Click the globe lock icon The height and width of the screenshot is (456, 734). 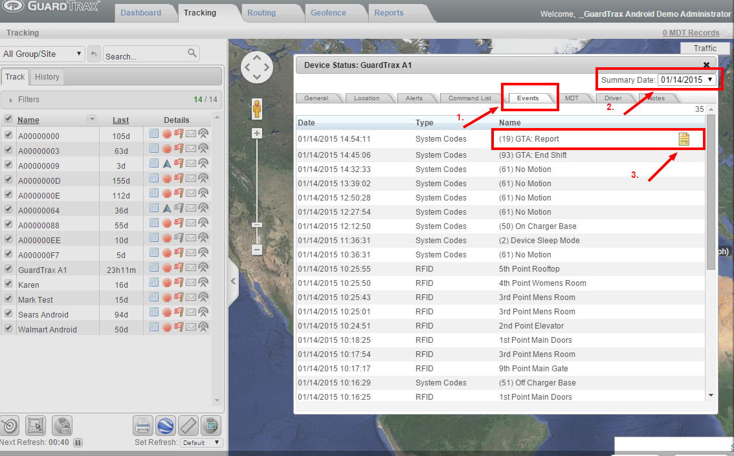(x=61, y=426)
